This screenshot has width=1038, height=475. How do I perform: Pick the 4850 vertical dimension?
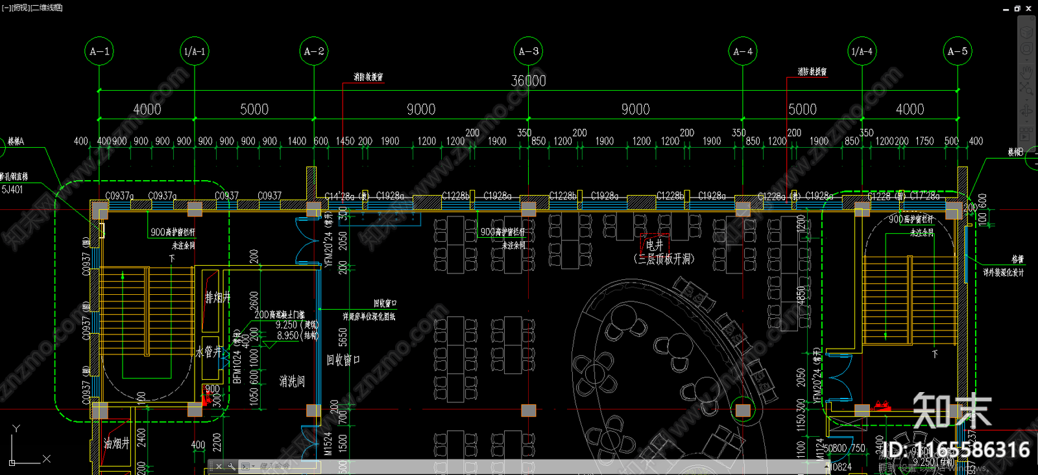[801, 295]
